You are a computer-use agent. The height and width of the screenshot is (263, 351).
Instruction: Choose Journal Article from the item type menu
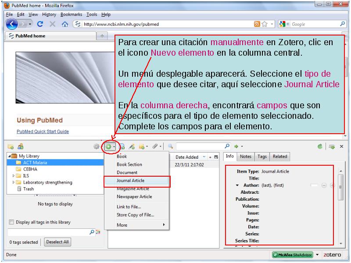(x=137, y=181)
